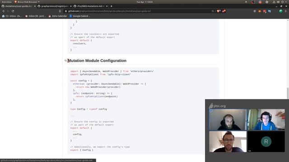
Task: Open the Brave Shields lion icon
Action: click(219, 11)
